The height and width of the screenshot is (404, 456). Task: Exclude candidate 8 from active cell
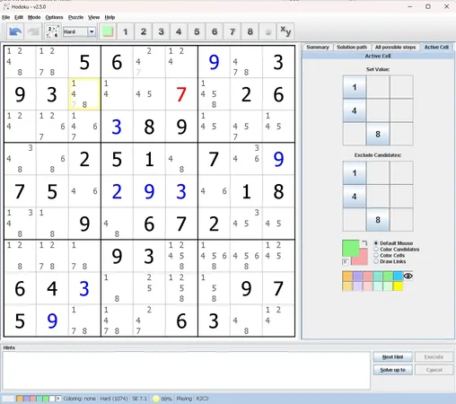[378, 220]
